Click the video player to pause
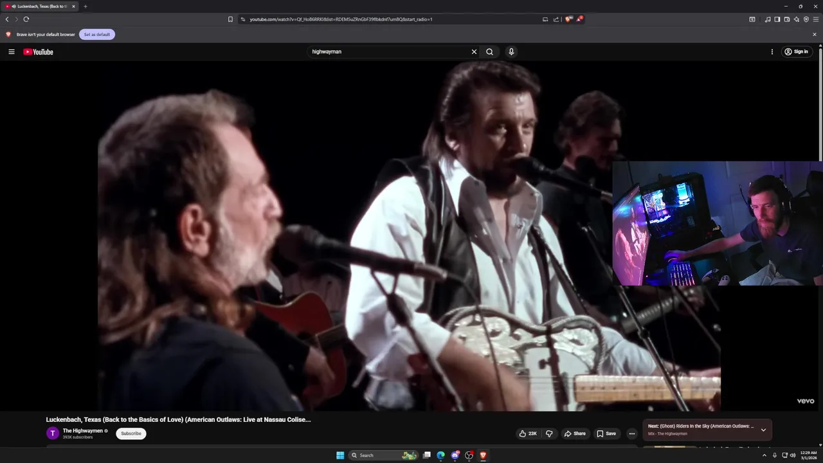Image resolution: width=823 pixels, height=463 pixels. click(409, 236)
